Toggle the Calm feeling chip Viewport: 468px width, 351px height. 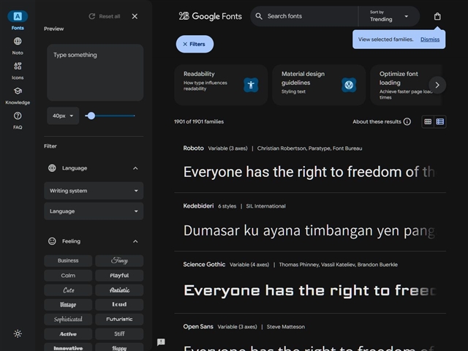[x=68, y=276]
